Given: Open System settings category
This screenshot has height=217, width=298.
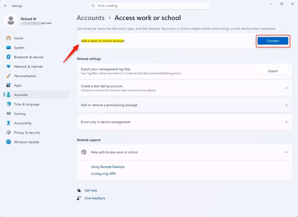Looking at the screenshot, I should (37, 47).
